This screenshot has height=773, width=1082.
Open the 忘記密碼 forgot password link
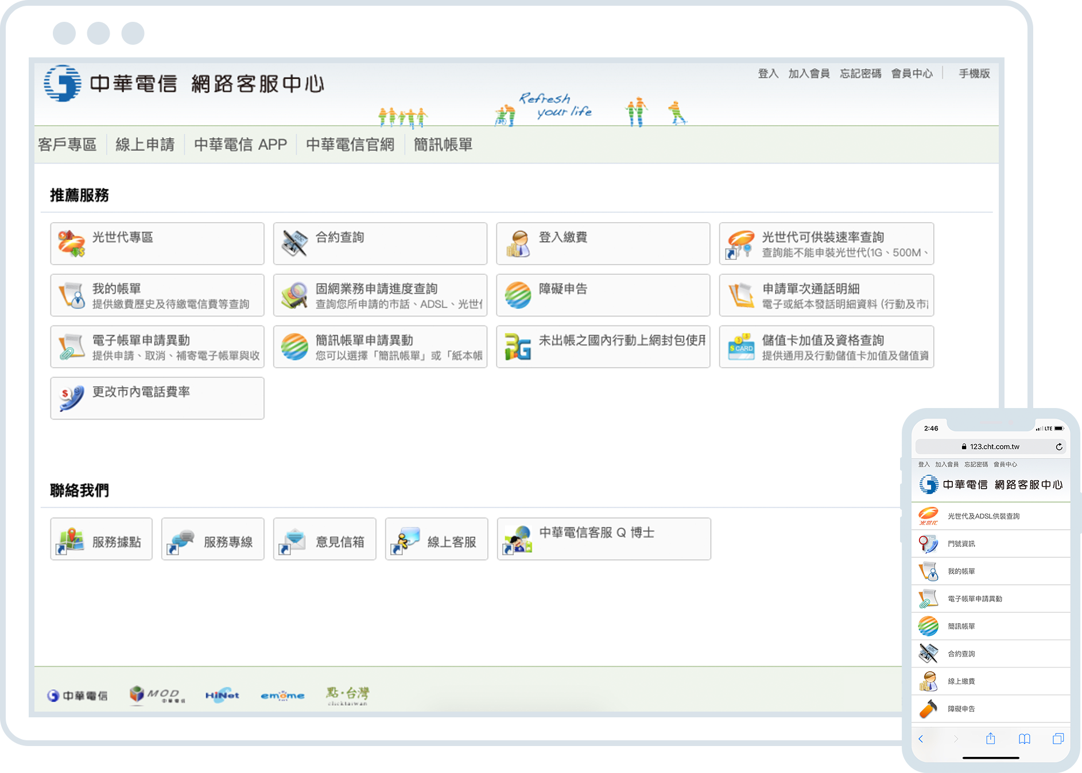(x=860, y=73)
